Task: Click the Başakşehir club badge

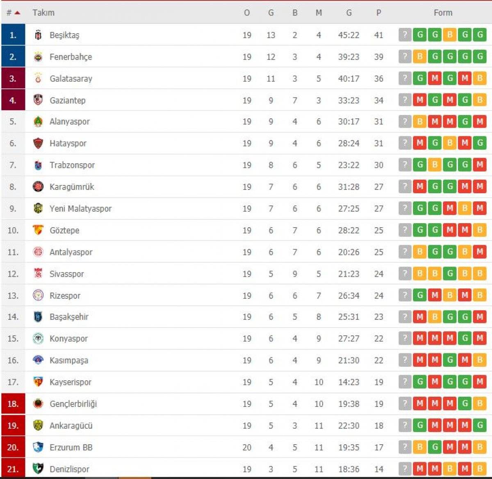Action: 38,316
